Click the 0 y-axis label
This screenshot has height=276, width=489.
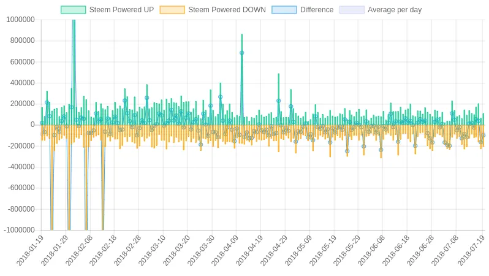32,125
